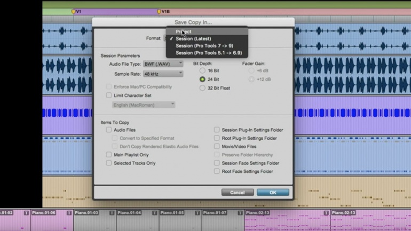The image size is (411, 231).
Task: Click the T icon on the Piano.01-06 clip
Action: [x=69, y=213]
